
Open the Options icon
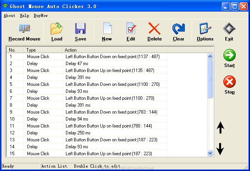(205, 28)
